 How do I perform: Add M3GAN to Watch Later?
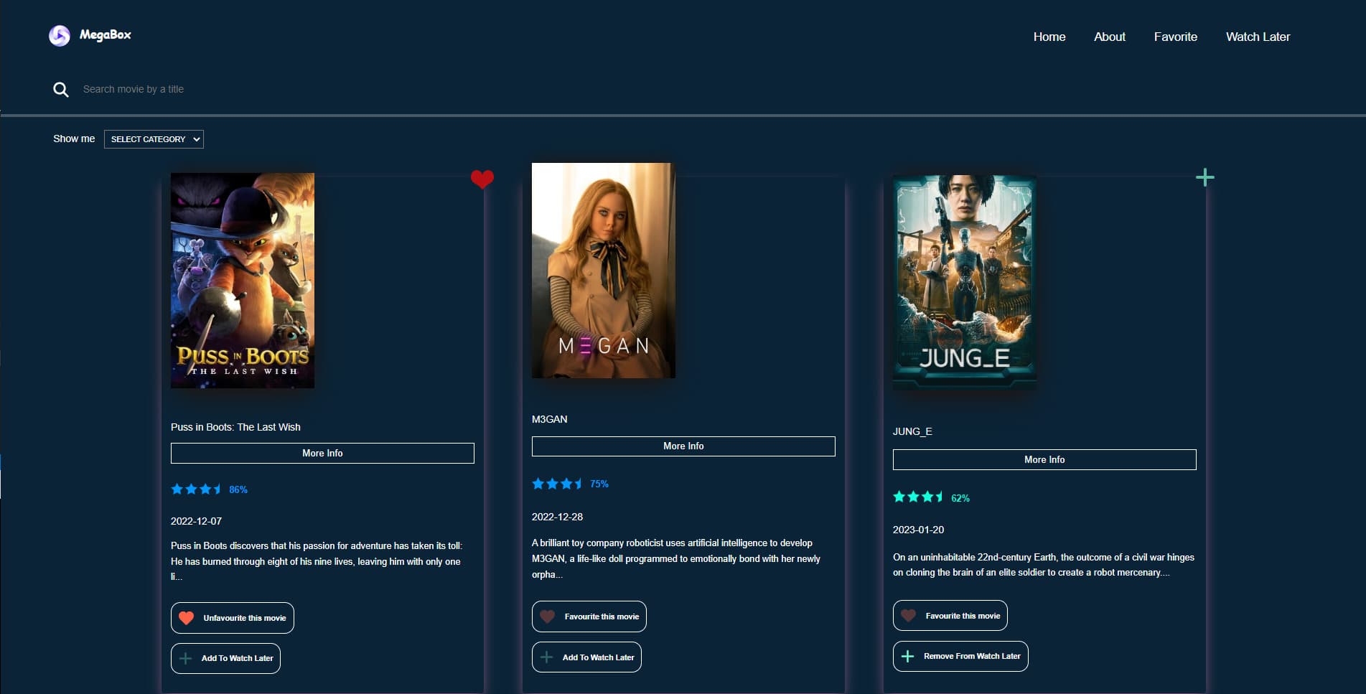tap(586, 657)
